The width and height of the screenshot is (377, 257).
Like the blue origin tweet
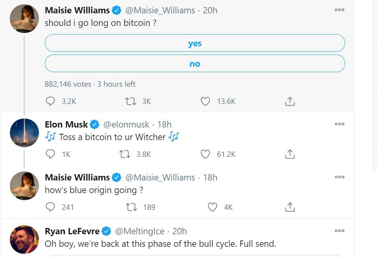click(213, 207)
